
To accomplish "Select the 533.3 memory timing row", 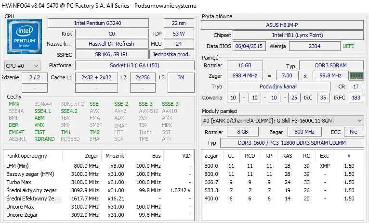I will tap(282, 190).
